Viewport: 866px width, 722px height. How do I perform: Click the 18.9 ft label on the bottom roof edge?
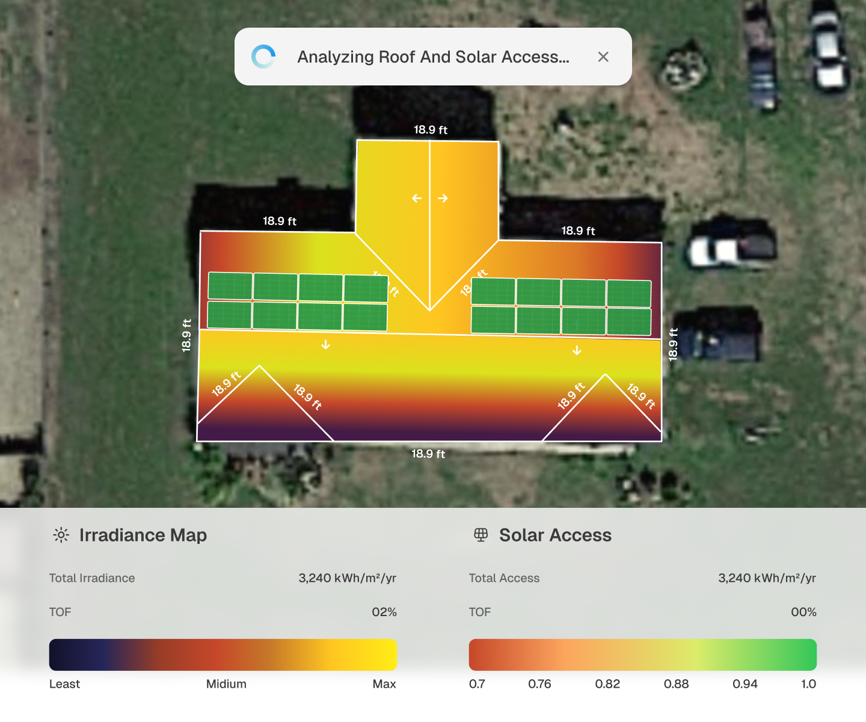tap(428, 454)
